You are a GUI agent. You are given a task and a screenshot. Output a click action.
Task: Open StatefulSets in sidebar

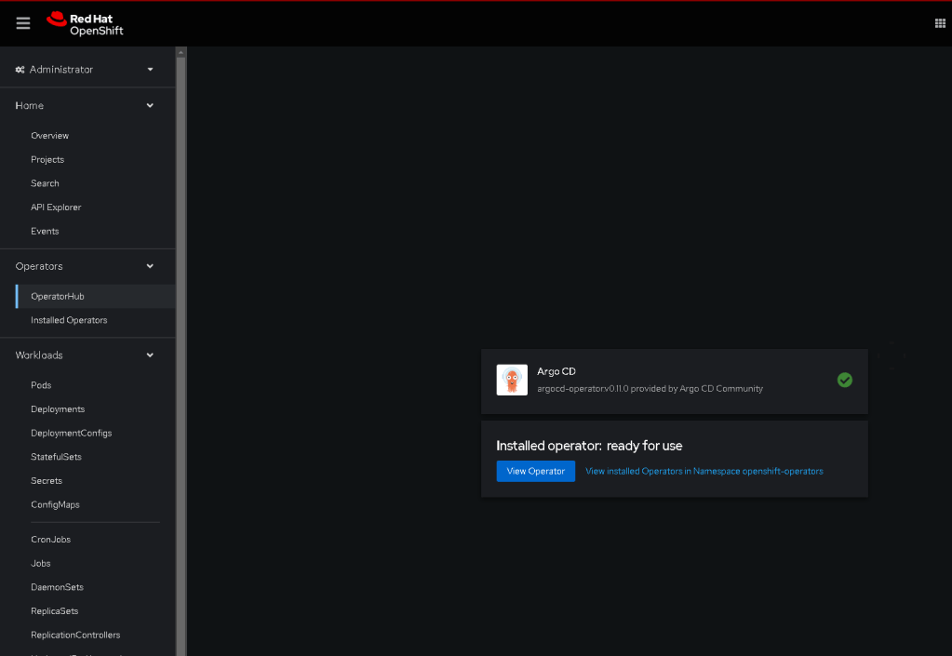(56, 457)
